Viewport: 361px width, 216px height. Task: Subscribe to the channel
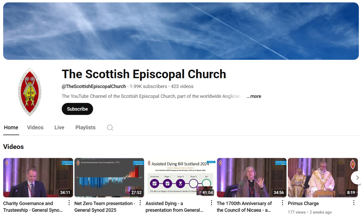[77, 109]
